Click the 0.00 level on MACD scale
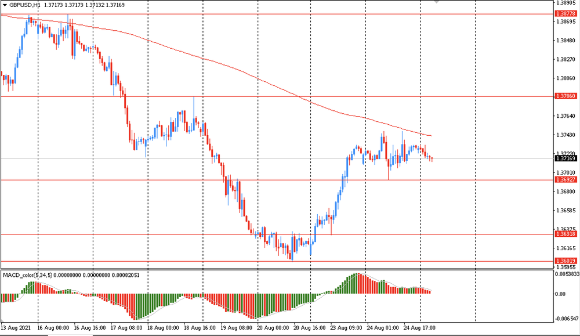 click(561, 294)
